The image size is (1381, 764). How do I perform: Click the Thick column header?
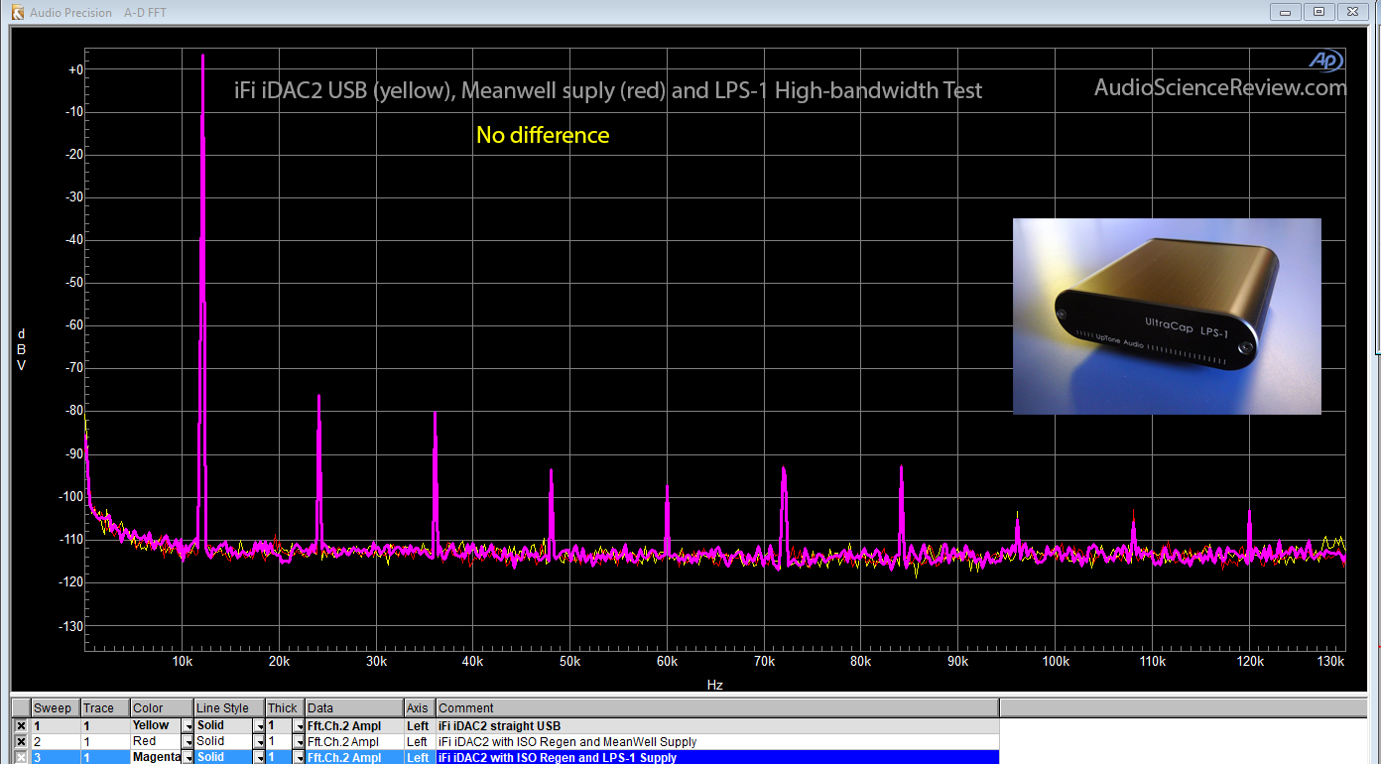[285, 708]
